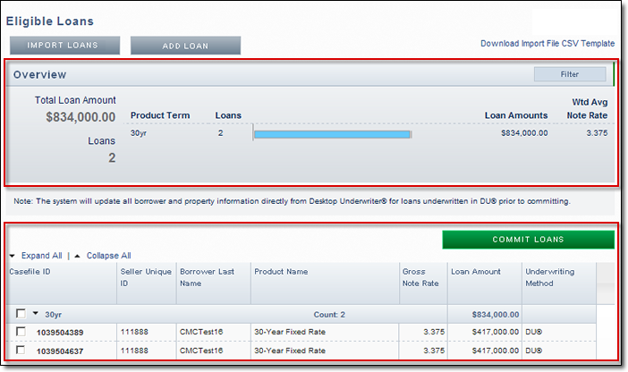Image resolution: width=628 pixels, height=372 pixels.
Task: Sort by Loan Amount column header
Action: 475,271
